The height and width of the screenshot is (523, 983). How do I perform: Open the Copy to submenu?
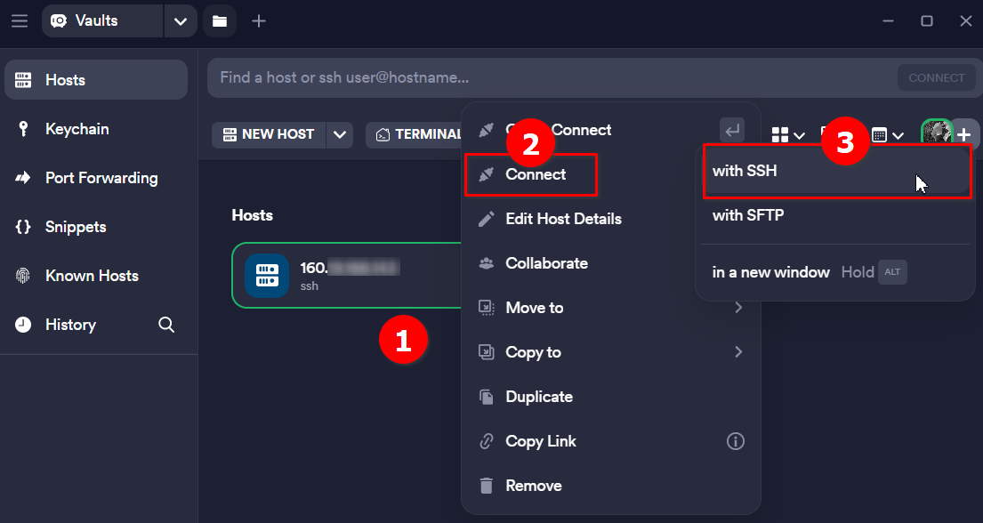point(610,352)
